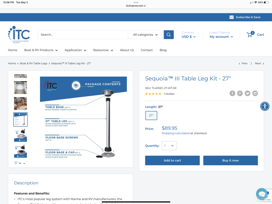This screenshot has height=204, width=272.
Task: Open the All categories dropdown
Action: tap(146, 35)
